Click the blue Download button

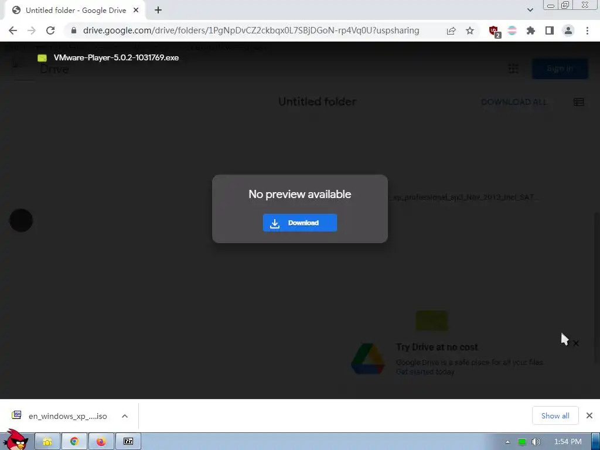click(x=299, y=223)
